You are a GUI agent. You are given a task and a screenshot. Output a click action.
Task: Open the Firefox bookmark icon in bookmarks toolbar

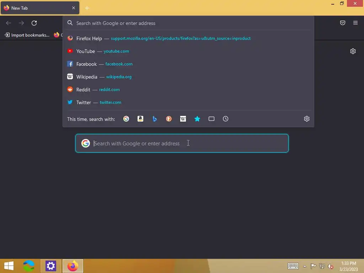pyautogui.click(x=57, y=35)
